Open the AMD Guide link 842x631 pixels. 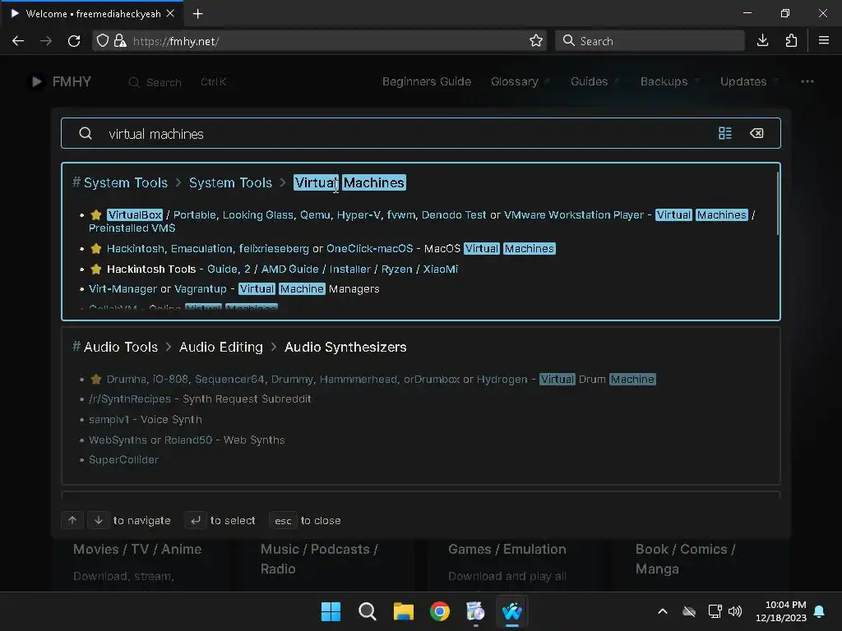click(x=290, y=269)
